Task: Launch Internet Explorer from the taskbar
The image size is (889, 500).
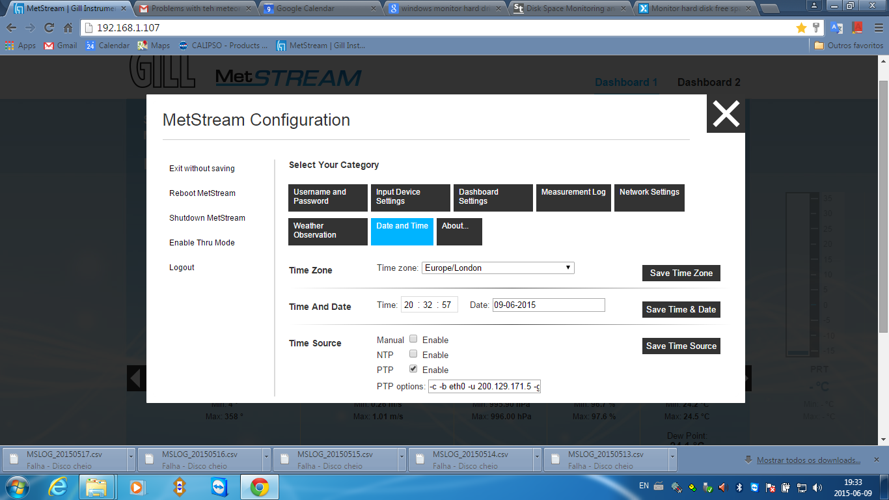Action: (57, 486)
